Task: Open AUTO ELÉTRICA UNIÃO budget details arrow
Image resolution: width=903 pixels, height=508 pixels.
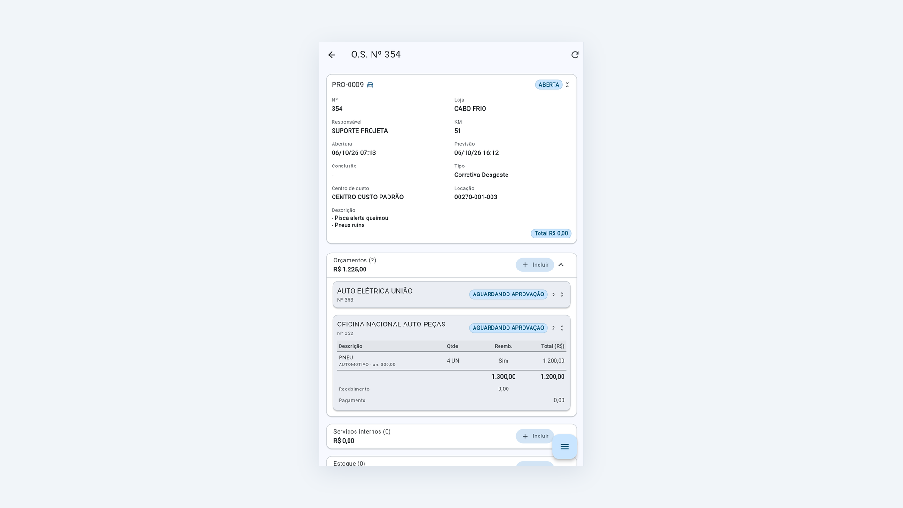Action: (x=554, y=294)
